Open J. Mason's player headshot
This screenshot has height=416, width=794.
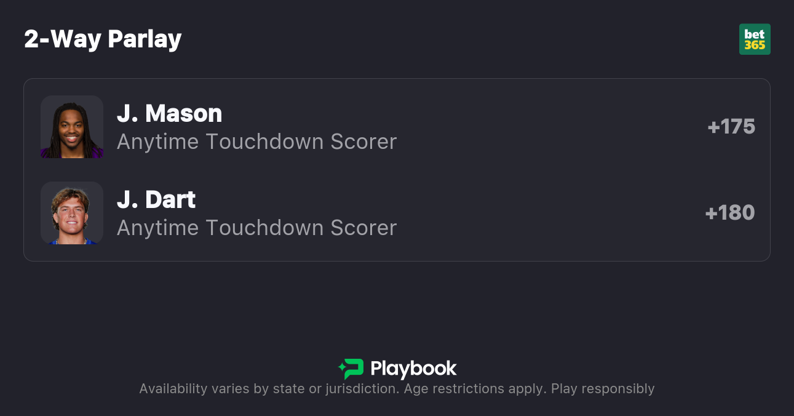[72, 127]
